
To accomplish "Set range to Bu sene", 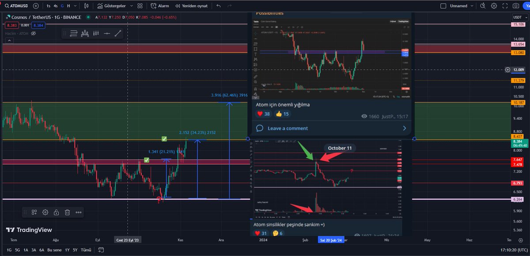I will 53,250.
